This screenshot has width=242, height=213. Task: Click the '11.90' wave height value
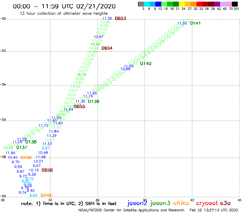pyautogui.click(x=182, y=23)
